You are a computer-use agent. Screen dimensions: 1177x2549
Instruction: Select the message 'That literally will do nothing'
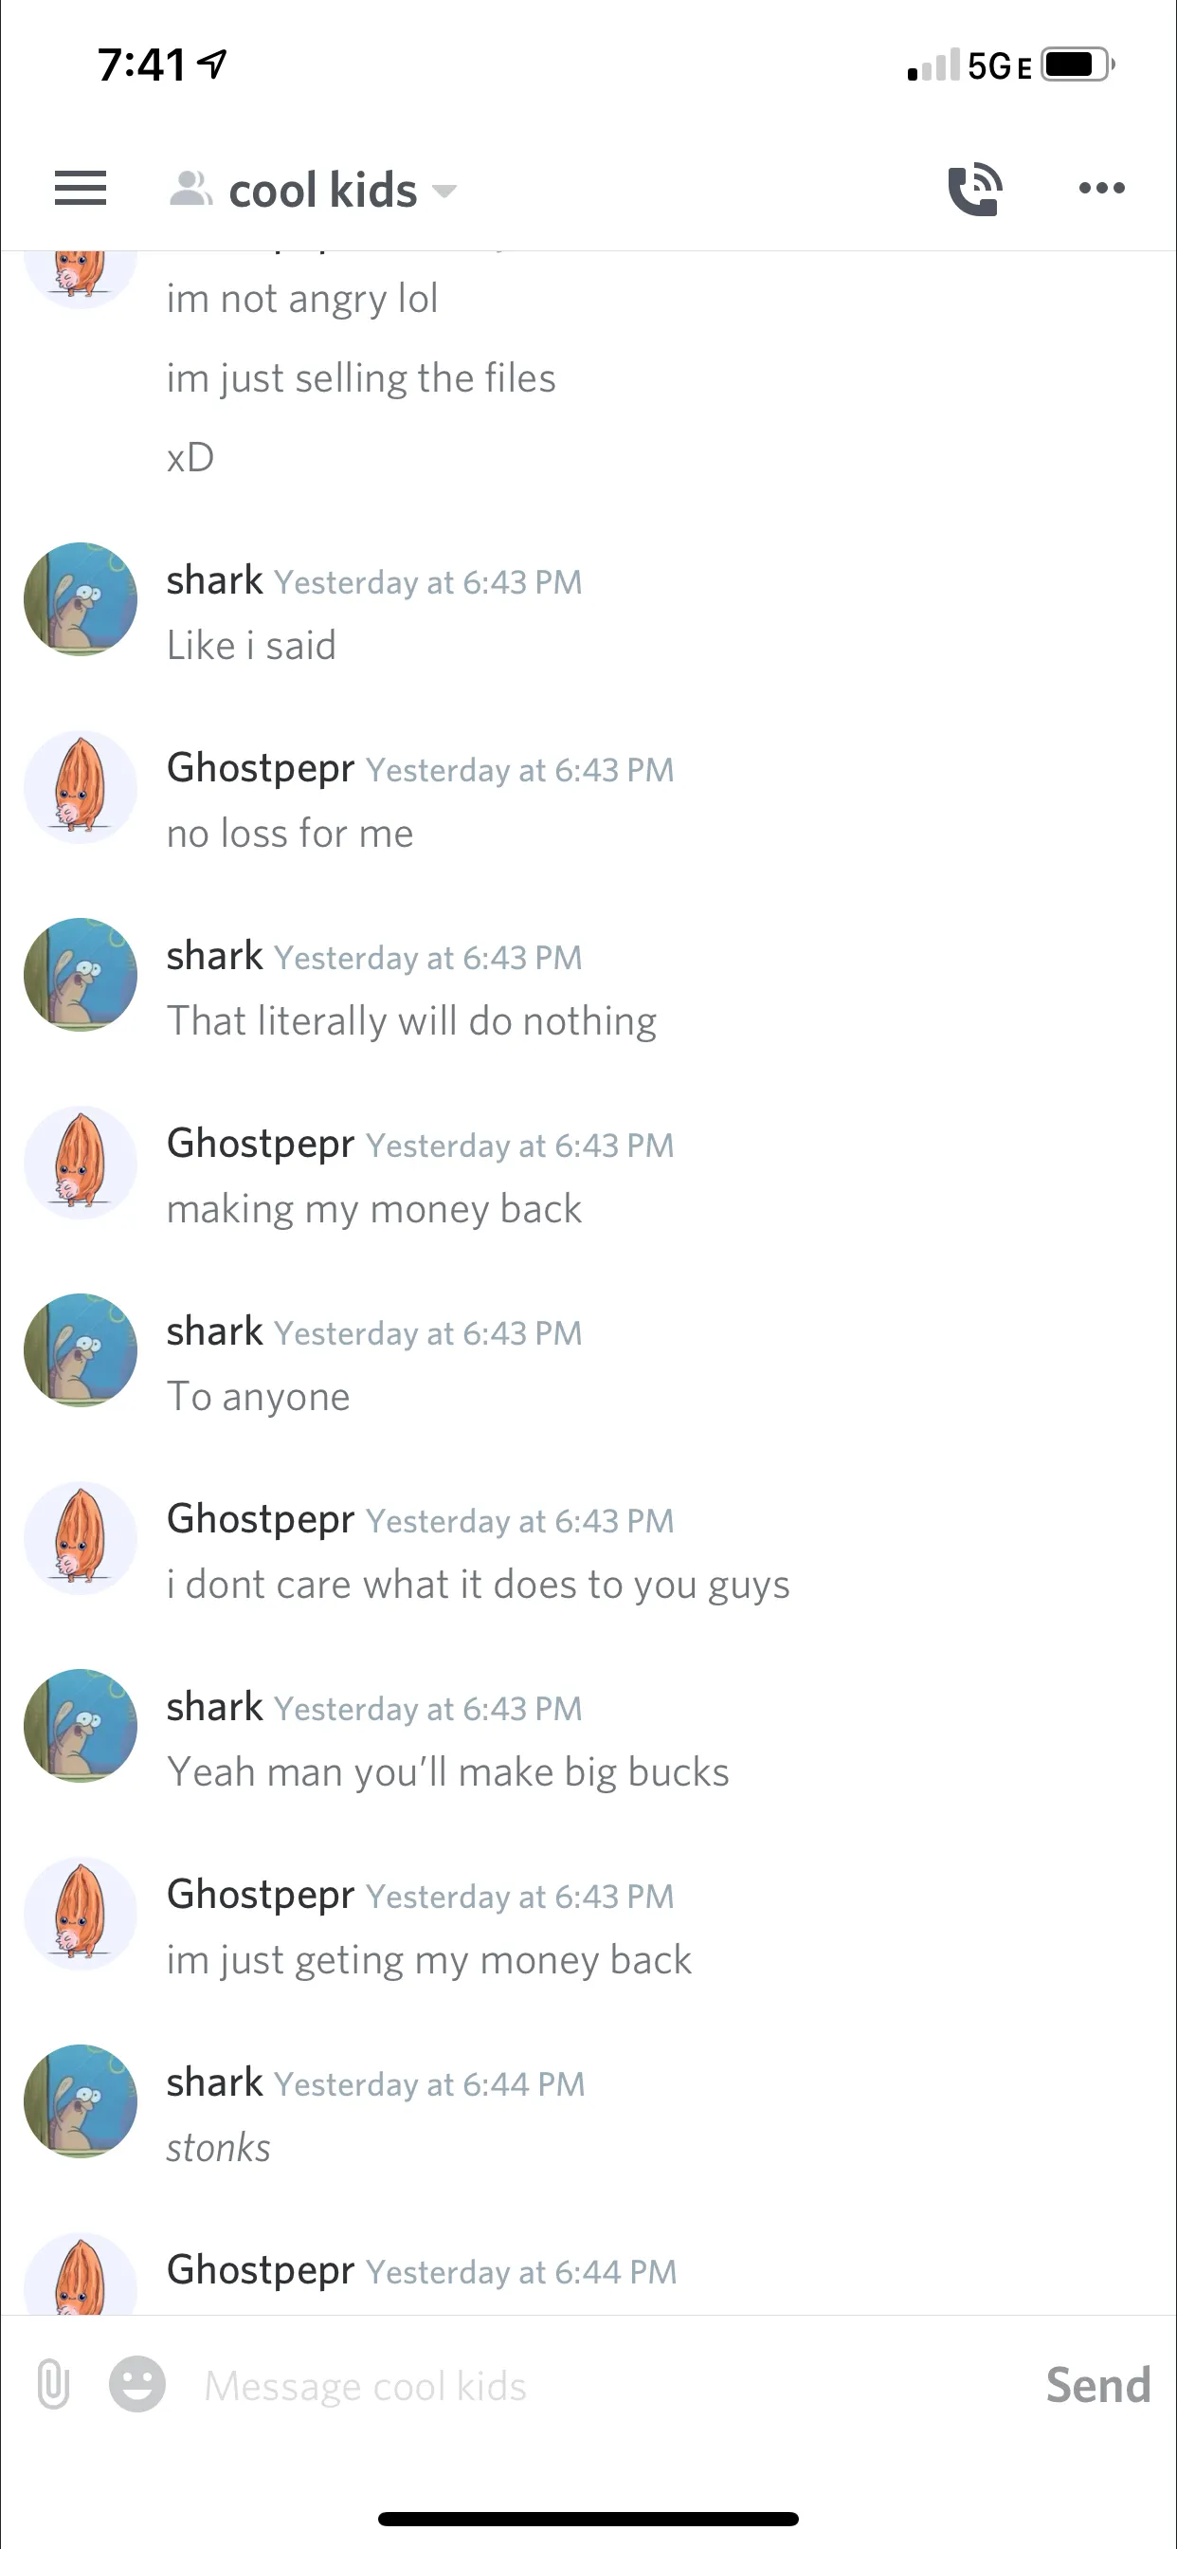point(411,1021)
